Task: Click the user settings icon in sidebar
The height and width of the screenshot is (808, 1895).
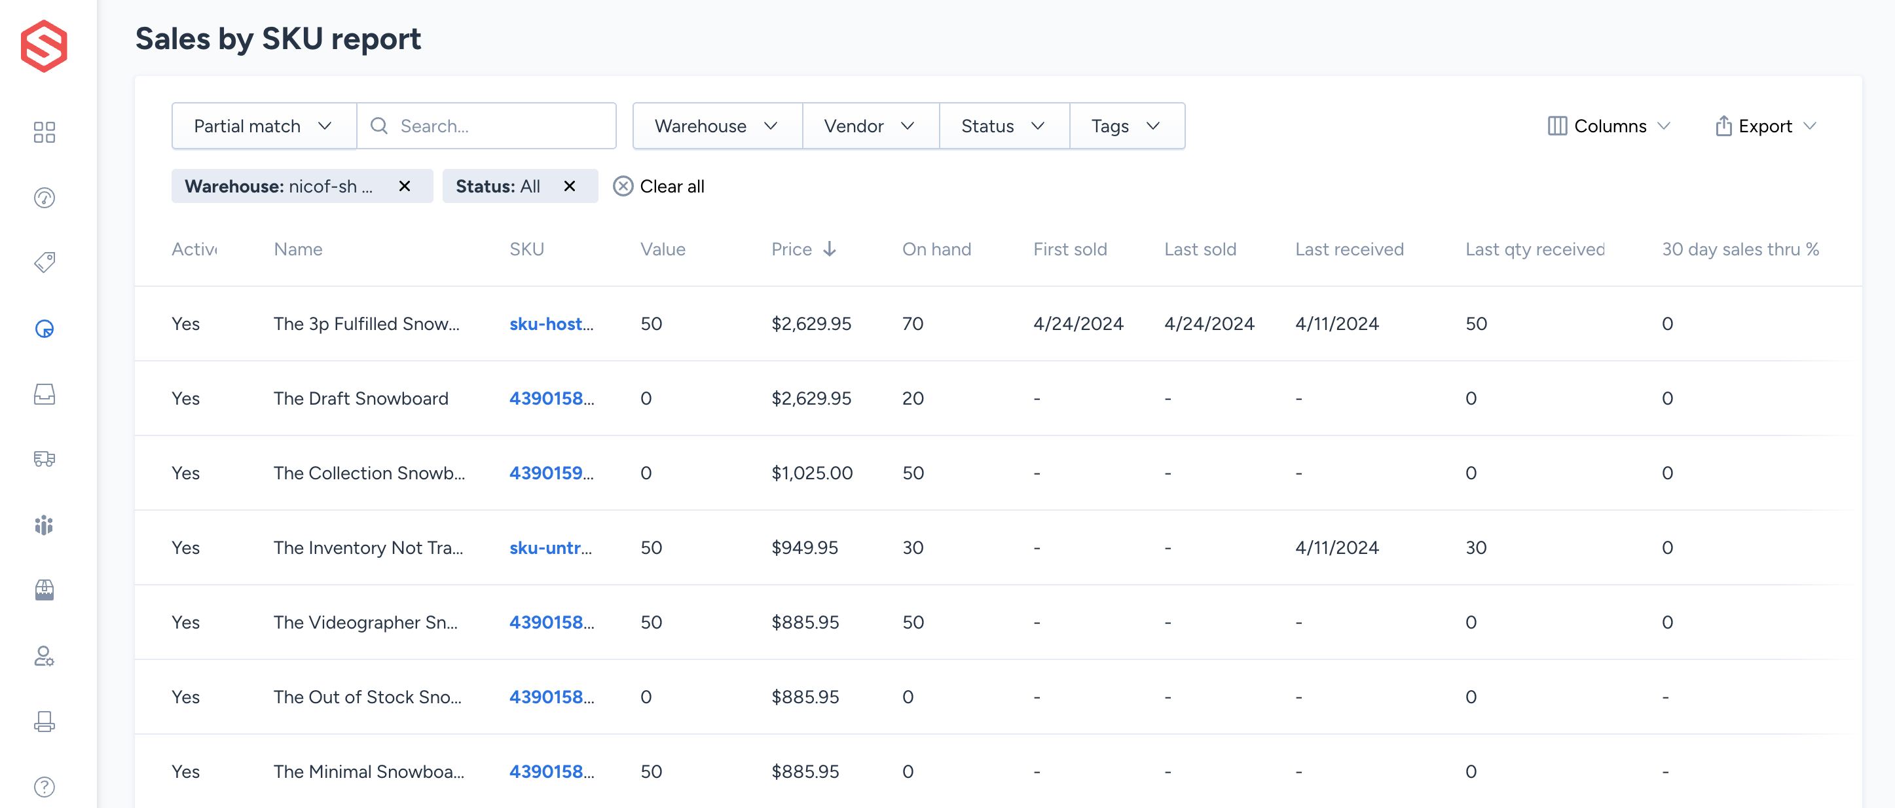Action: (44, 655)
